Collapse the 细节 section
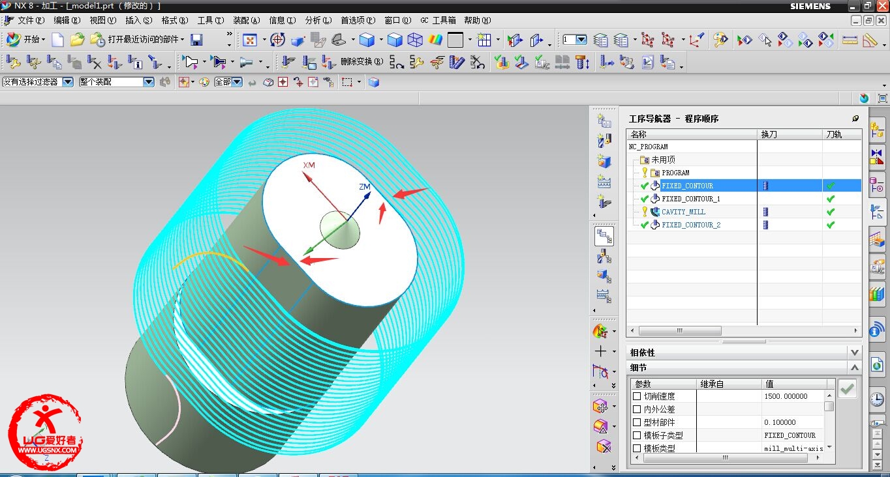This screenshot has height=477, width=890. [x=855, y=368]
